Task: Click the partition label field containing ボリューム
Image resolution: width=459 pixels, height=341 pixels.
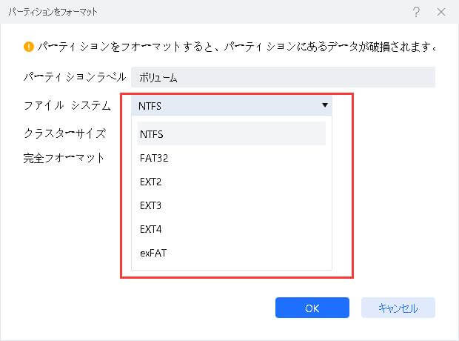Action: tap(283, 77)
